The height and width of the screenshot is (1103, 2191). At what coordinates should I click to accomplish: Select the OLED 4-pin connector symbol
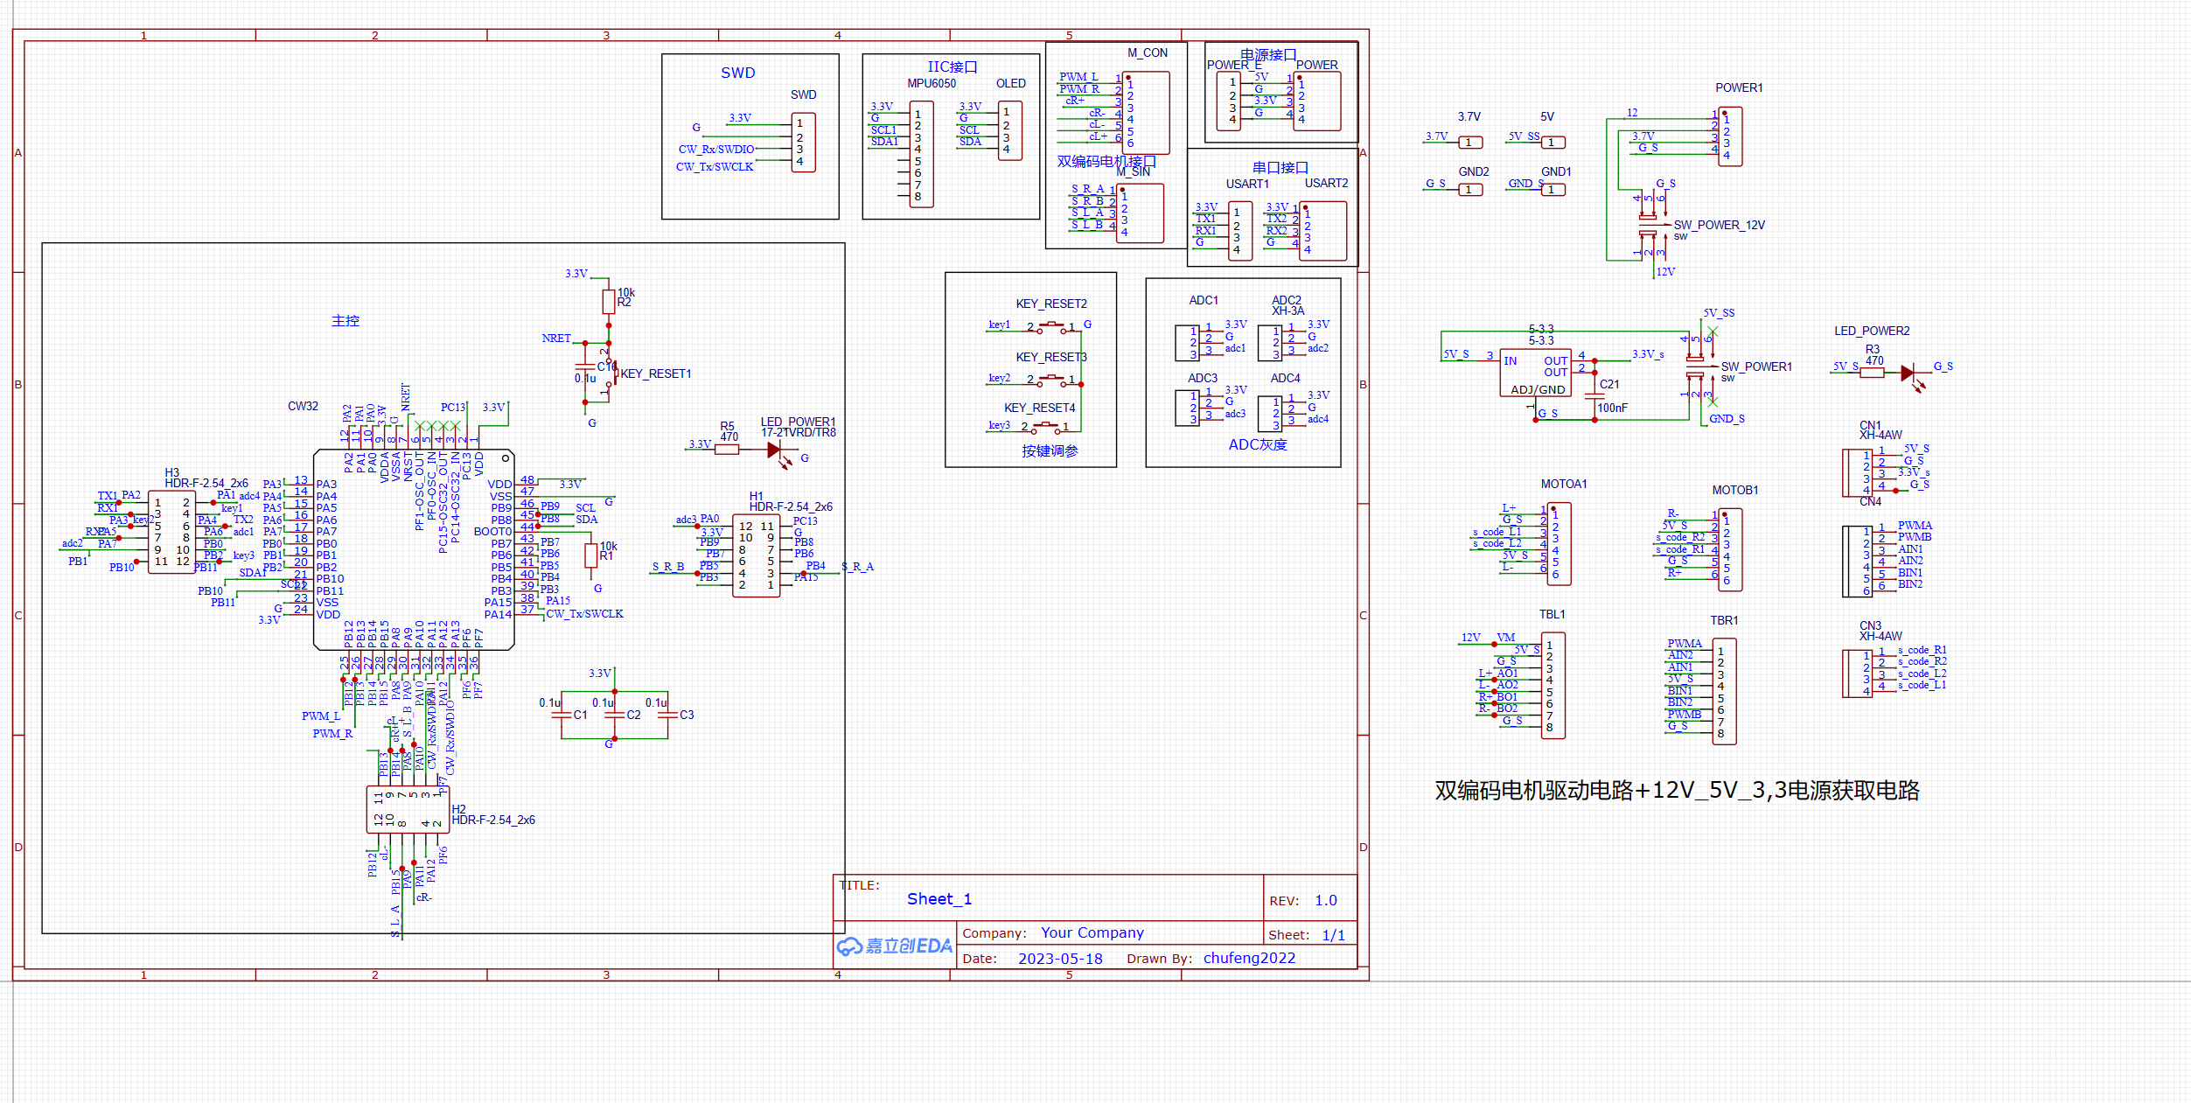point(1010,131)
